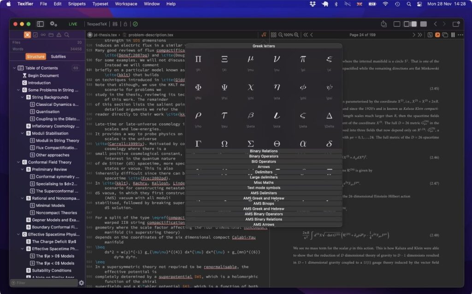
Task: Open the Typeset menu in the menu bar
Action: tap(100, 4)
